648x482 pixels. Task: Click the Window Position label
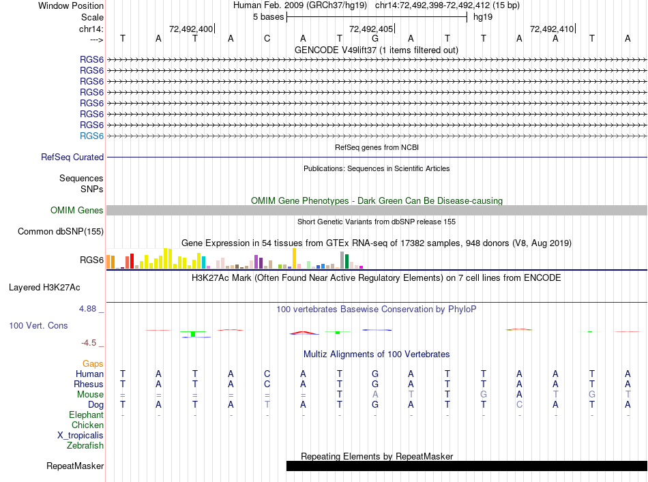[71, 5]
